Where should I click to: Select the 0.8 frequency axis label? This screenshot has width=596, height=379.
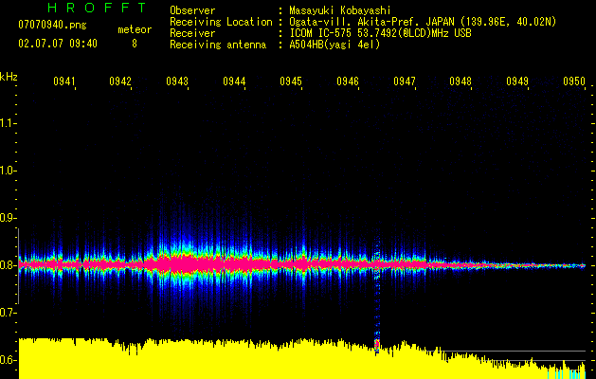[x=9, y=265]
